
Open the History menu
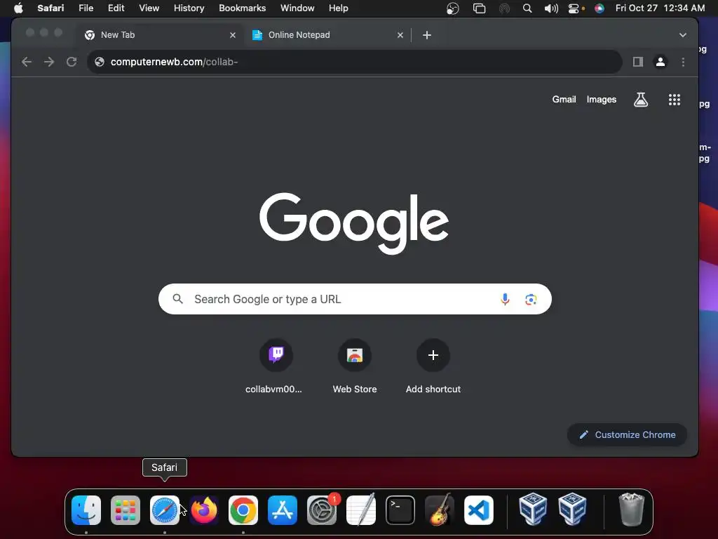coord(189,8)
